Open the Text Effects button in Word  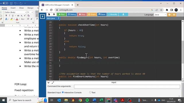click(6, 19)
